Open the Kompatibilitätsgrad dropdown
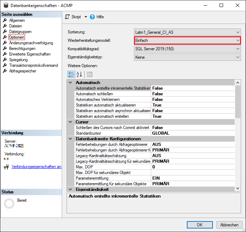This screenshot has height=232, width=246. [x=187, y=49]
